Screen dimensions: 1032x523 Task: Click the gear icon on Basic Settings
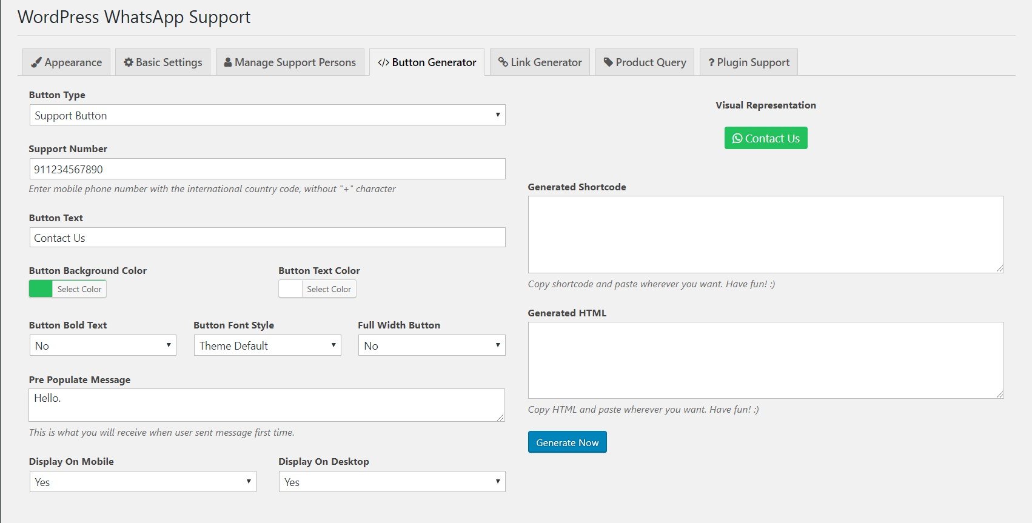tap(129, 62)
